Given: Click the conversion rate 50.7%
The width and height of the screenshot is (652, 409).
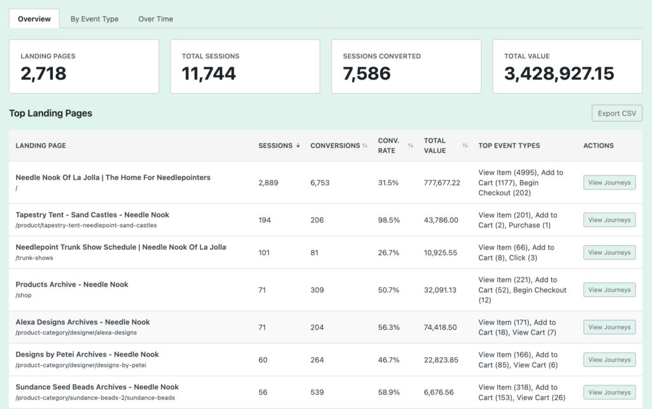Looking at the screenshot, I should (x=388, y=290).
